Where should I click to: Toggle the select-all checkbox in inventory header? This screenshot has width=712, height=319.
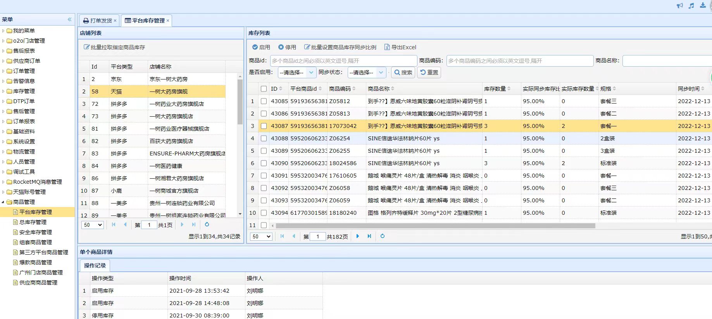[264, 89]
